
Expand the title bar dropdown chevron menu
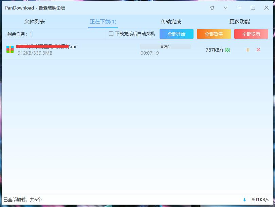(x=226, y=8)
